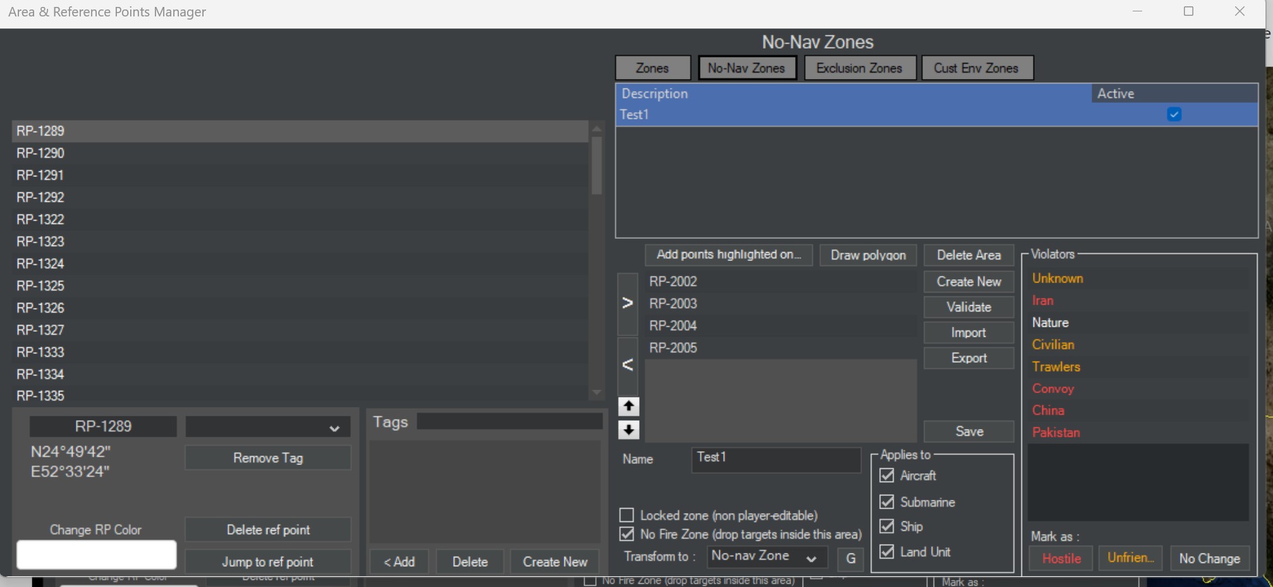Screen dimensions: 1273x587
Task: Select RP-2002 in zone points list
Action: 781,281
